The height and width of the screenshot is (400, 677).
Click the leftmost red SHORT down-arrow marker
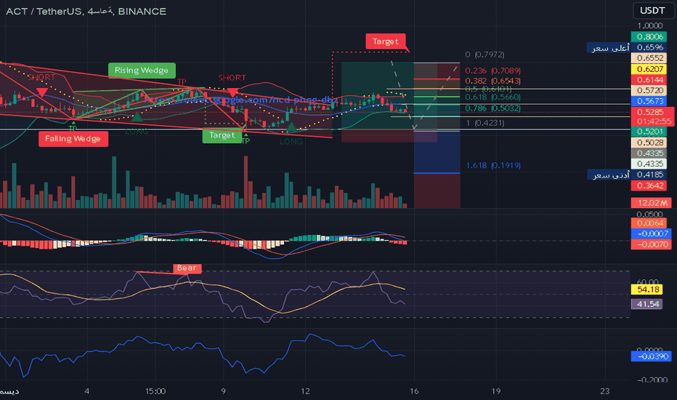[42, 92]
